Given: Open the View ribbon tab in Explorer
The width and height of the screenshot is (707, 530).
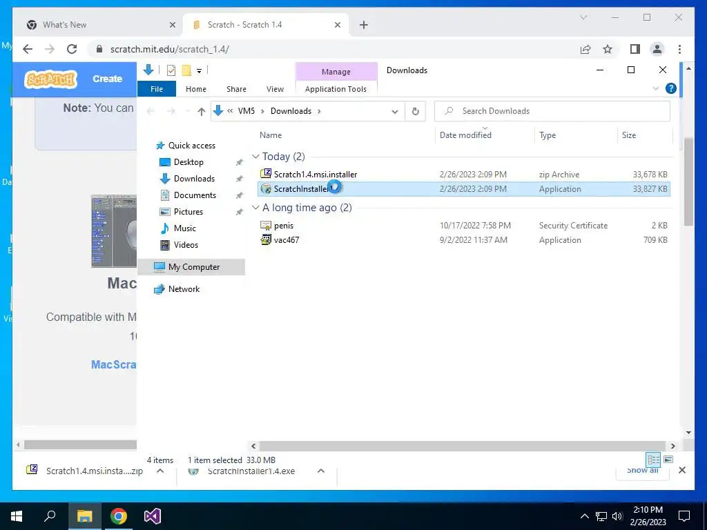Looking at the screenshot, I should pos(275,89).
